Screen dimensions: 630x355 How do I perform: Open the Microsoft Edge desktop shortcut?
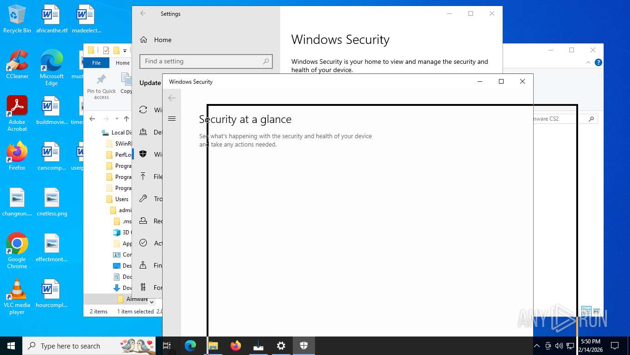click(x=51, y=67)
